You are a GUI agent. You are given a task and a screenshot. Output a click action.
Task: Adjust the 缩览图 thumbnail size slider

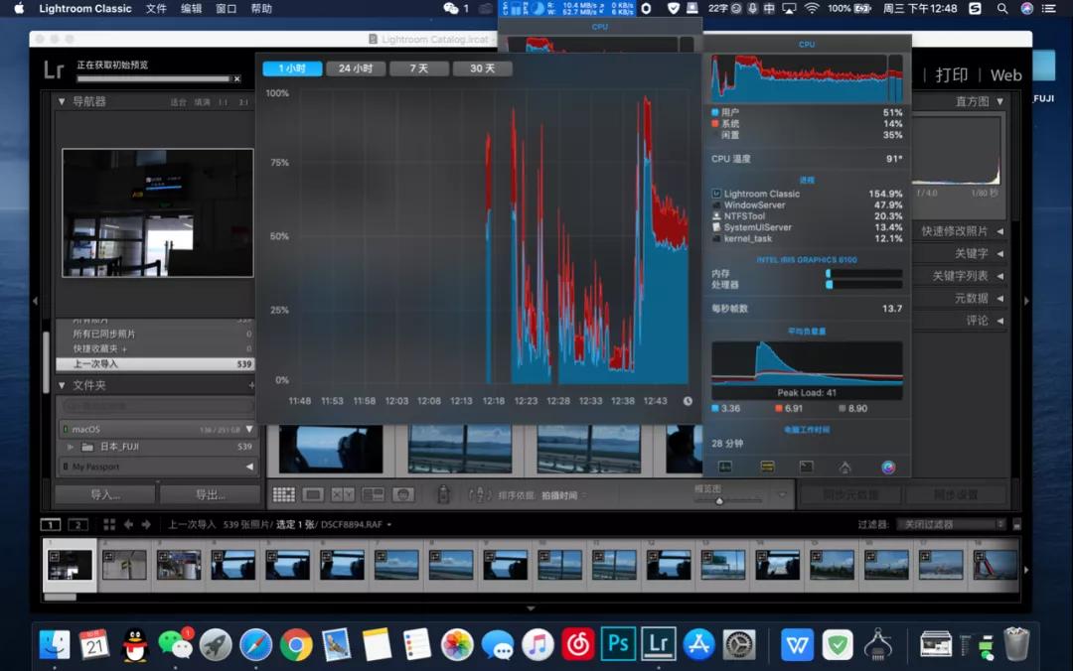(719, 500)
